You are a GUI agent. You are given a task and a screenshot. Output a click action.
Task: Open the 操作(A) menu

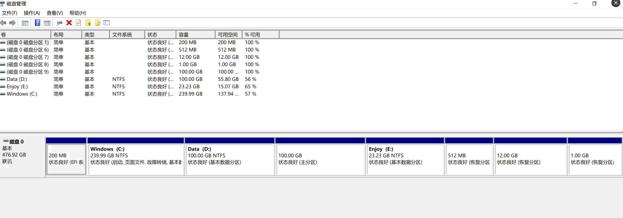[32, 13]
